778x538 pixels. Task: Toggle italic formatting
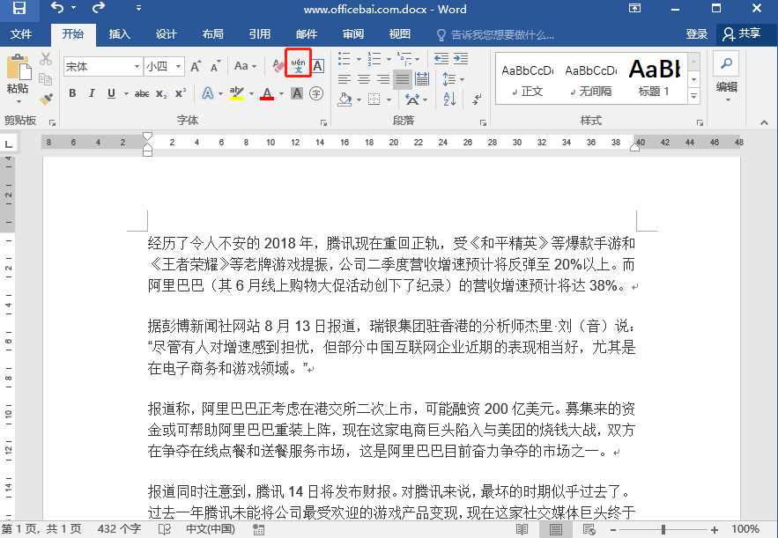pos(92,93)
